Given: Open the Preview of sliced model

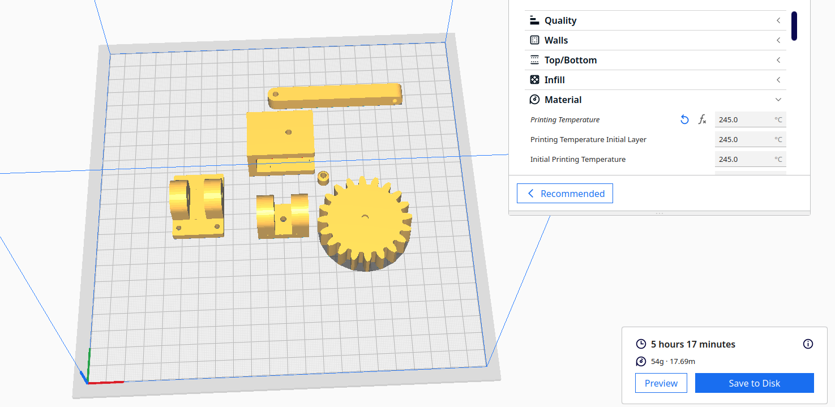Looking at the screenshot, I should pos(661,383).
